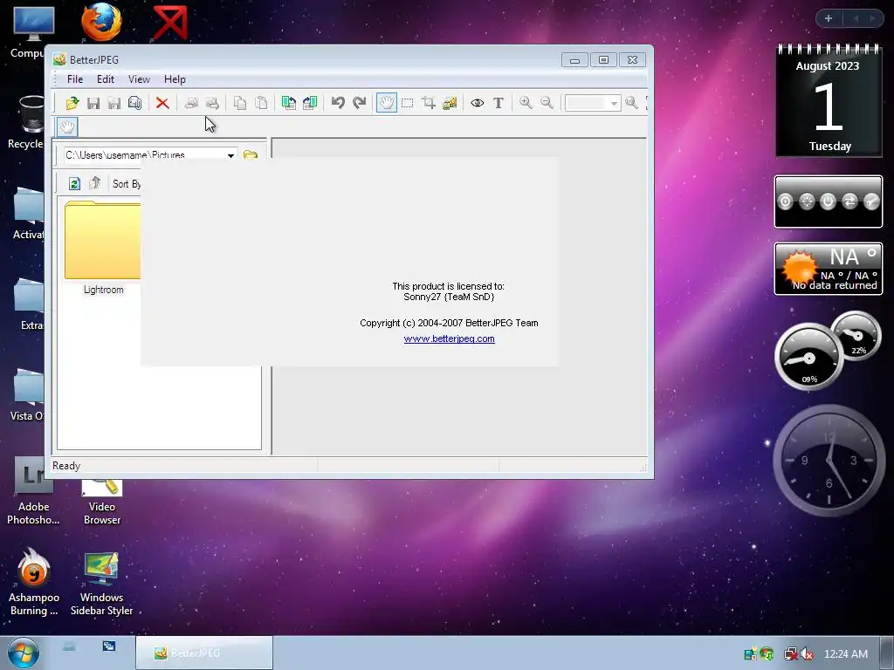Expand the folder path dropdown
894x670 pixels.
click(230, 155)
